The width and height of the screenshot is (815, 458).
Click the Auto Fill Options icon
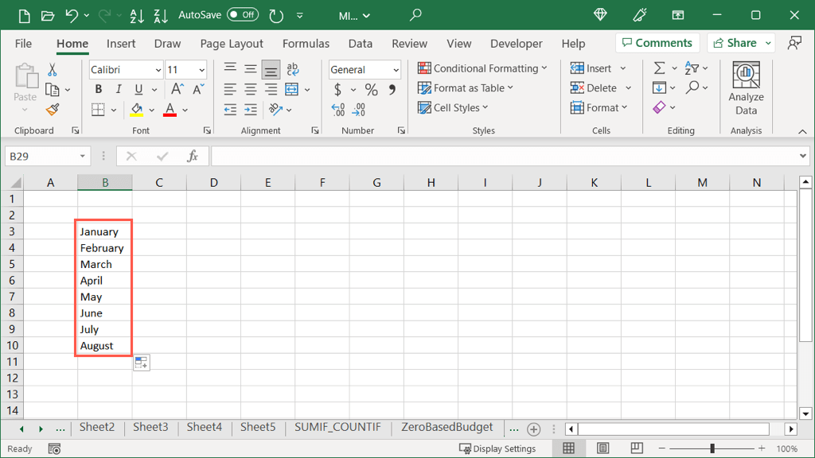coord(141,363)
